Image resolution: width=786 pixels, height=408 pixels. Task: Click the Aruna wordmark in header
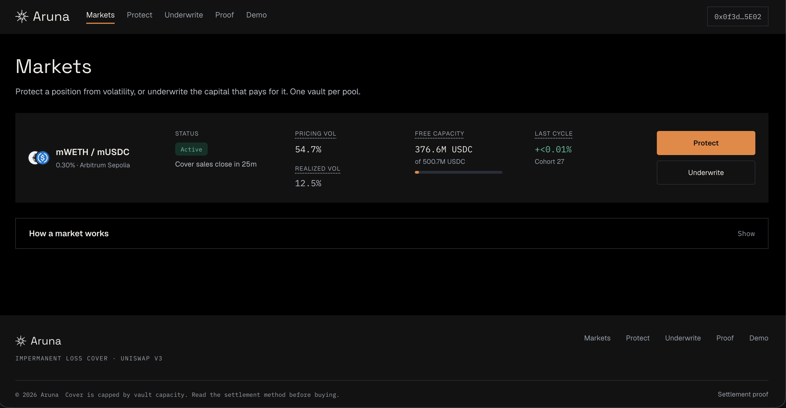tap(51, 16)
